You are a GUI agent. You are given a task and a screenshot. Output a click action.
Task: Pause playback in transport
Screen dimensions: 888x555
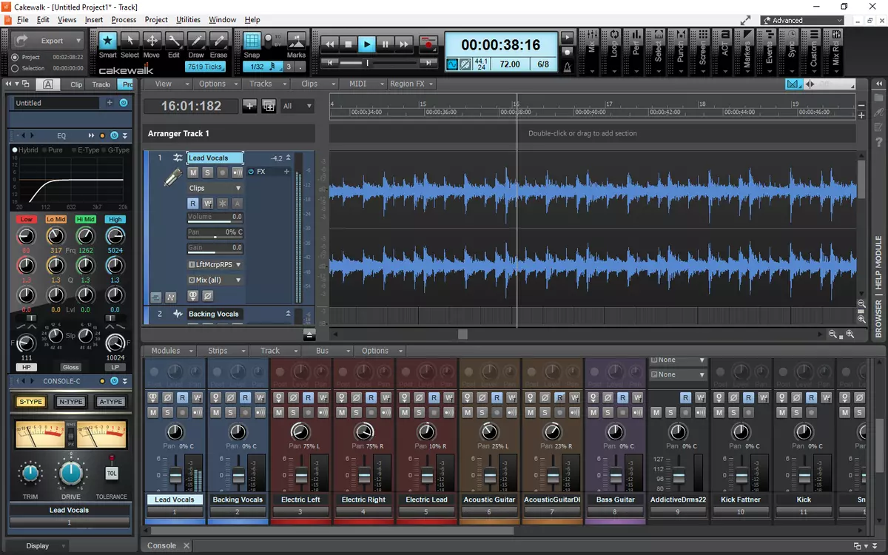click(386, 44)
